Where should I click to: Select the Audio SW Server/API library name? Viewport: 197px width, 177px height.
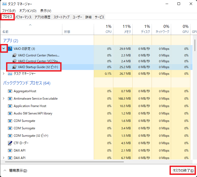(x=33, y=113)
